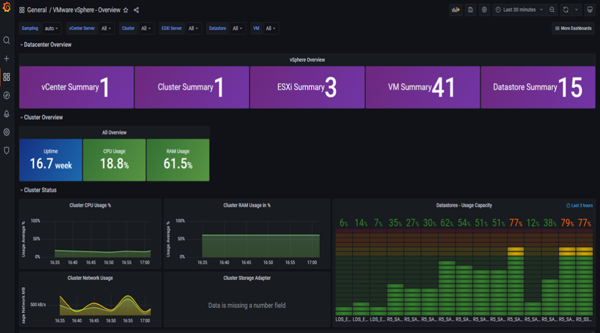The image size is (600, 333).
Task: Click the Data is missing a number field text
Action: pos(247,305)
